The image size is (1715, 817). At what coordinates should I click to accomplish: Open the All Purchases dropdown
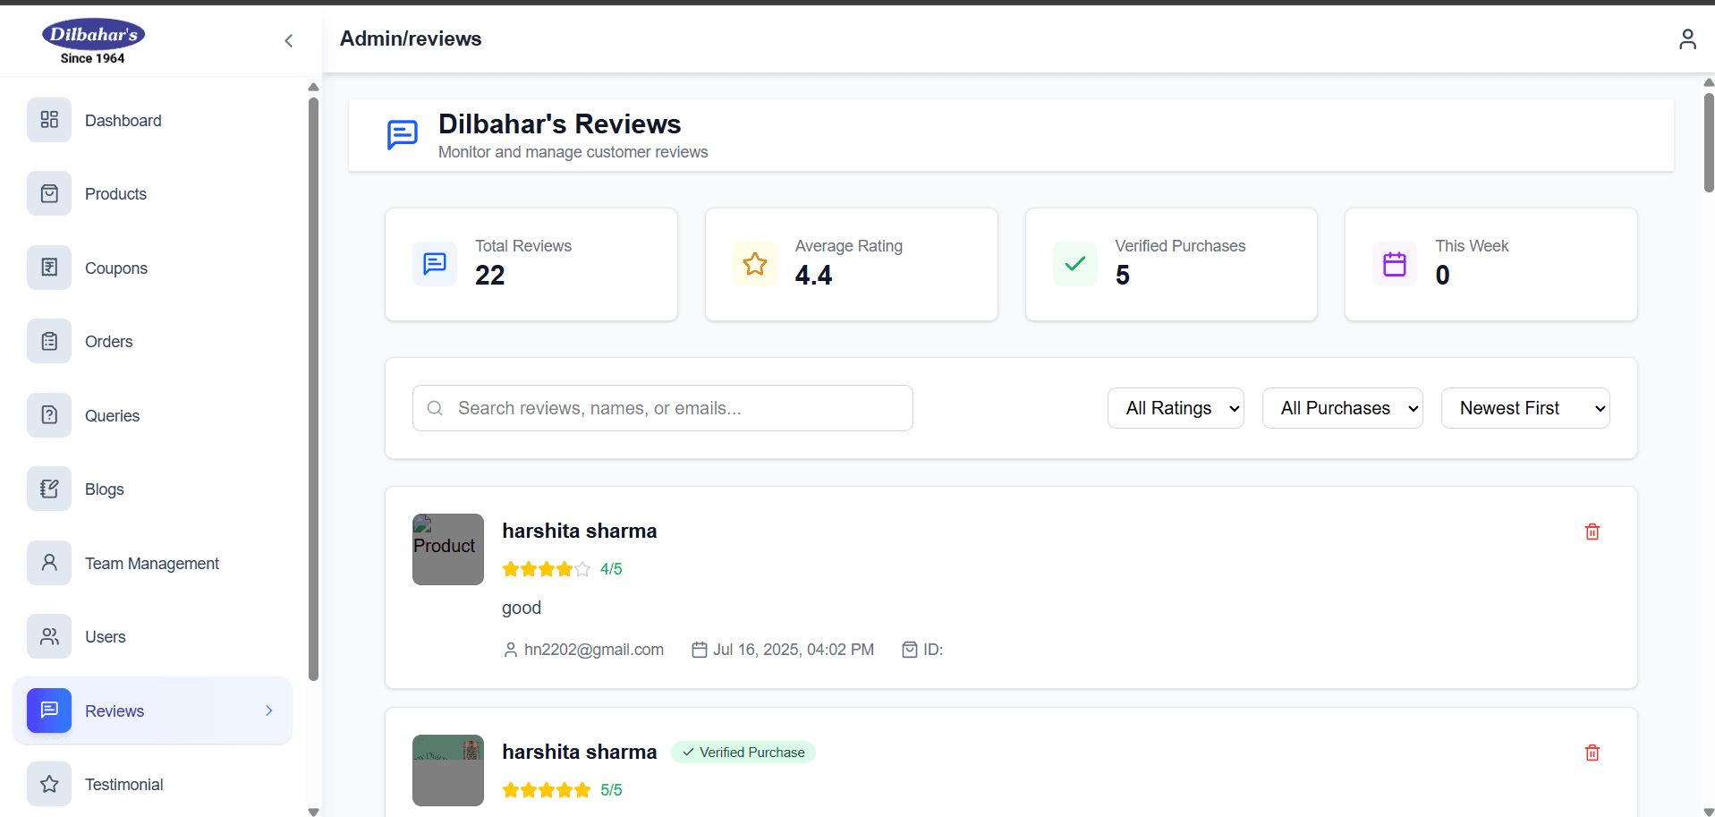tap(1343, 408)
